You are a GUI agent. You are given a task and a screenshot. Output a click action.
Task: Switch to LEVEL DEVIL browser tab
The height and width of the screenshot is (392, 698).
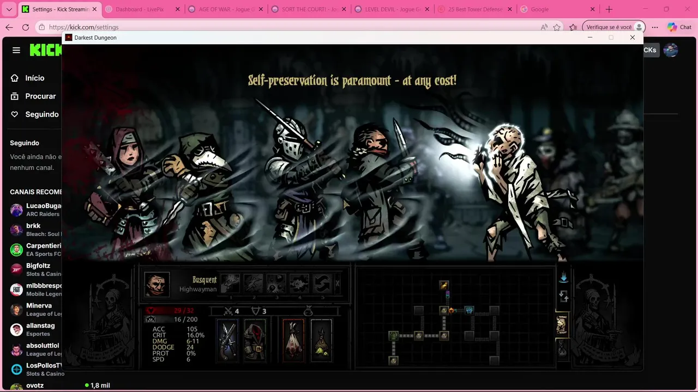392,9
